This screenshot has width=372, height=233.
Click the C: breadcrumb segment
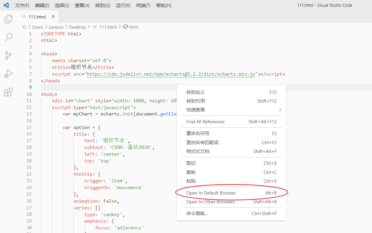[24, 27]
